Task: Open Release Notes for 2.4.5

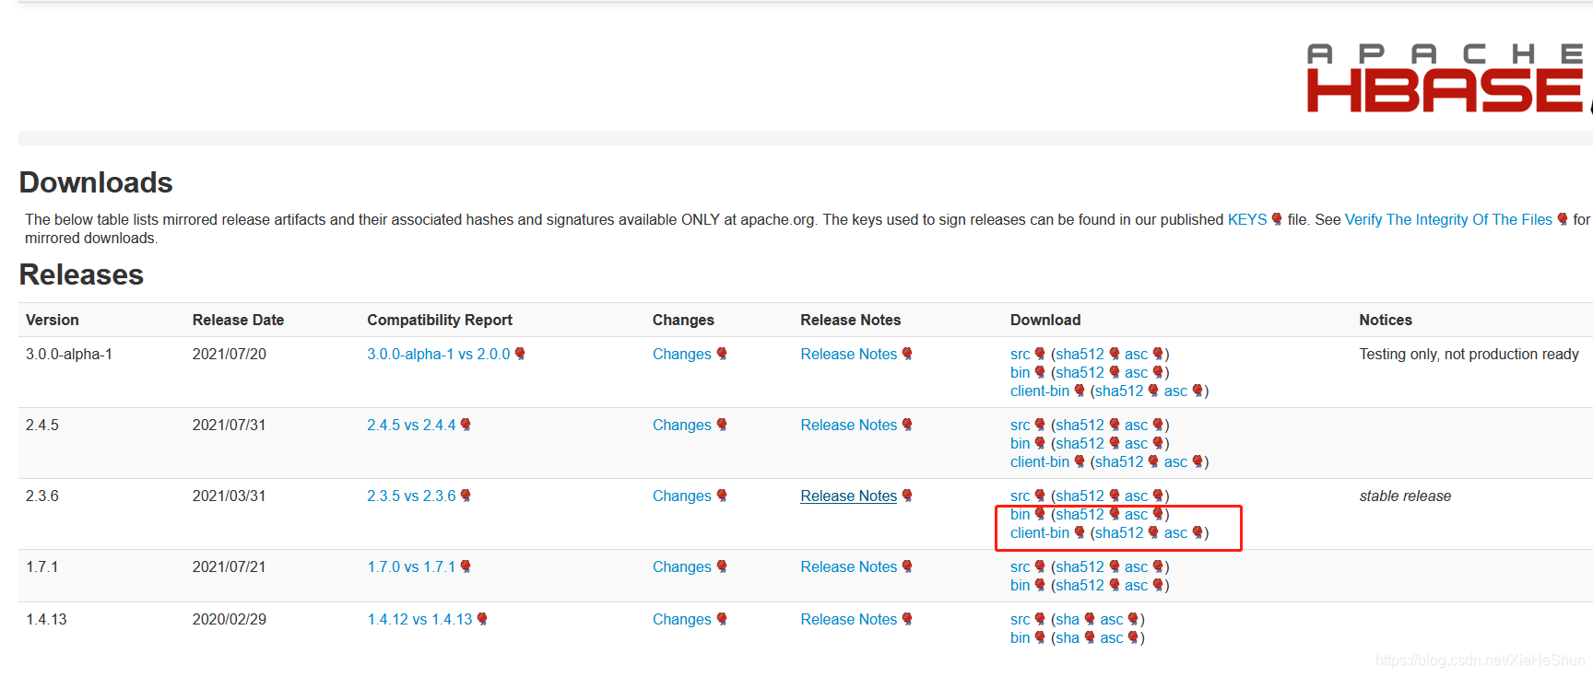Action: click(x=848, y=425)
